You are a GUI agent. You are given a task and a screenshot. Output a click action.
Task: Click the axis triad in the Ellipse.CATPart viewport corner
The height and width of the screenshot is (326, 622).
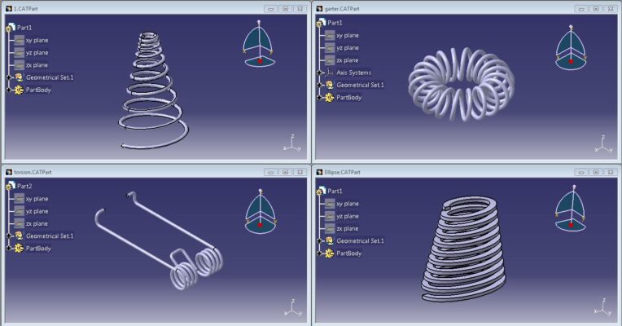pyautogui.click(x=602, y=308)
